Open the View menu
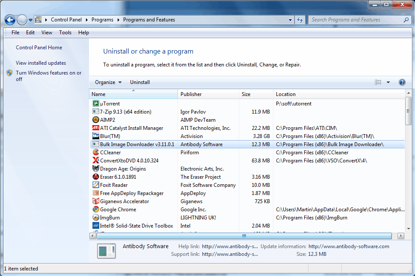The height and width of the screenshot is (276, 415). click(x=47, y=32)
